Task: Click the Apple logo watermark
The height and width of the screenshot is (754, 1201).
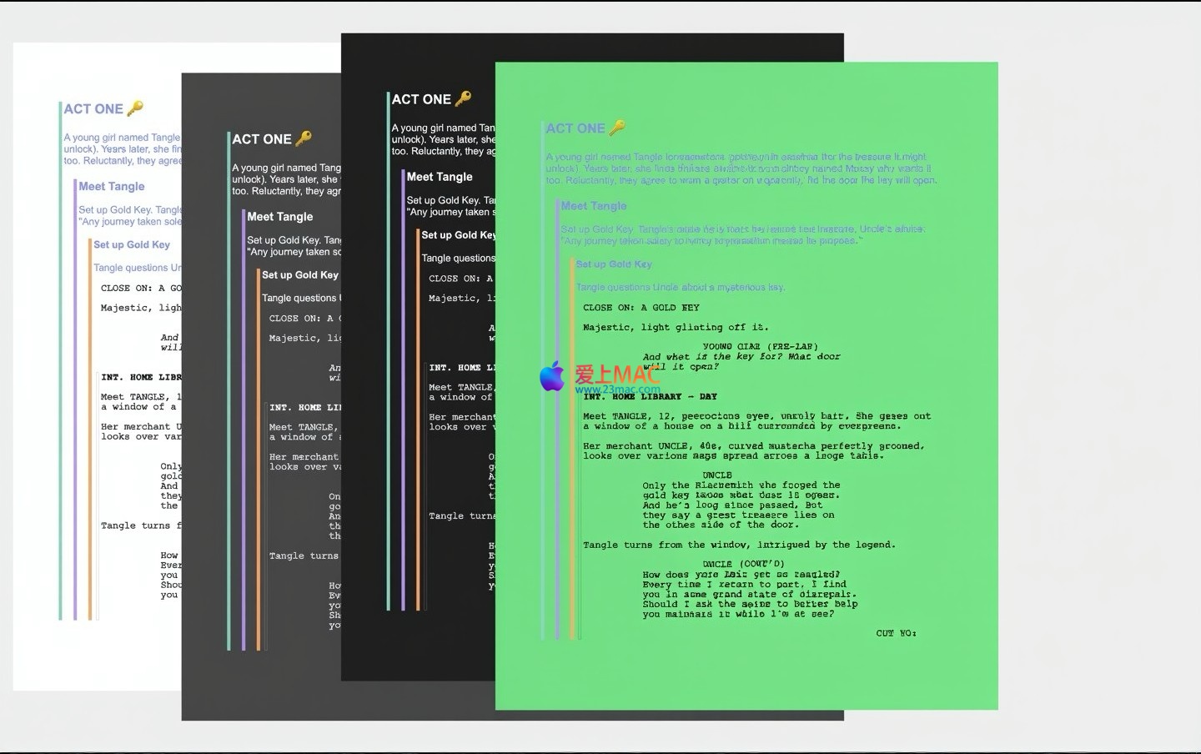Action: click(552, 376)
